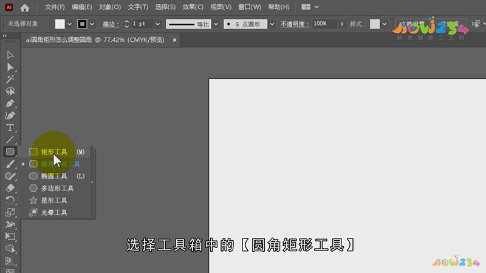Expand the fill color dropdown
486x273 pixels.
point(69,24)
